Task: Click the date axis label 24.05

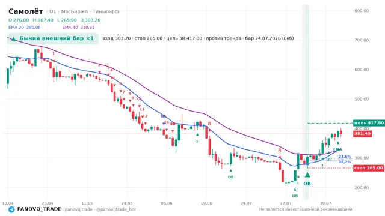Action: point(127,203)
